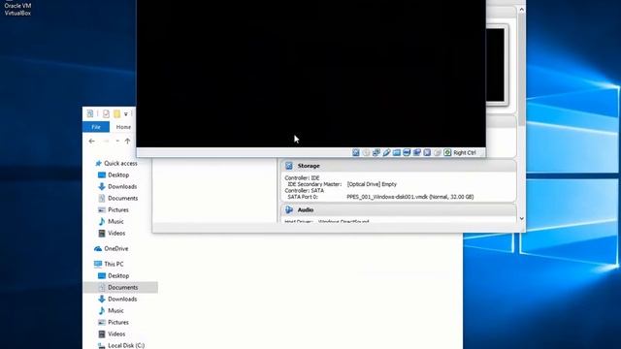The image size is (621, 349).
Task: Open the recent locations dropdown in Explorer
Action: coord(117,141)
